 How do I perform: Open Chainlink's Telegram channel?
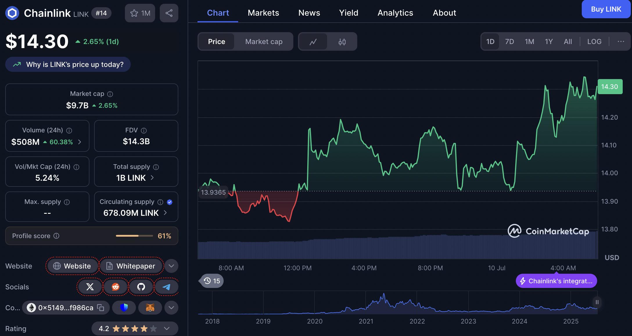click(x=166, y=287)
